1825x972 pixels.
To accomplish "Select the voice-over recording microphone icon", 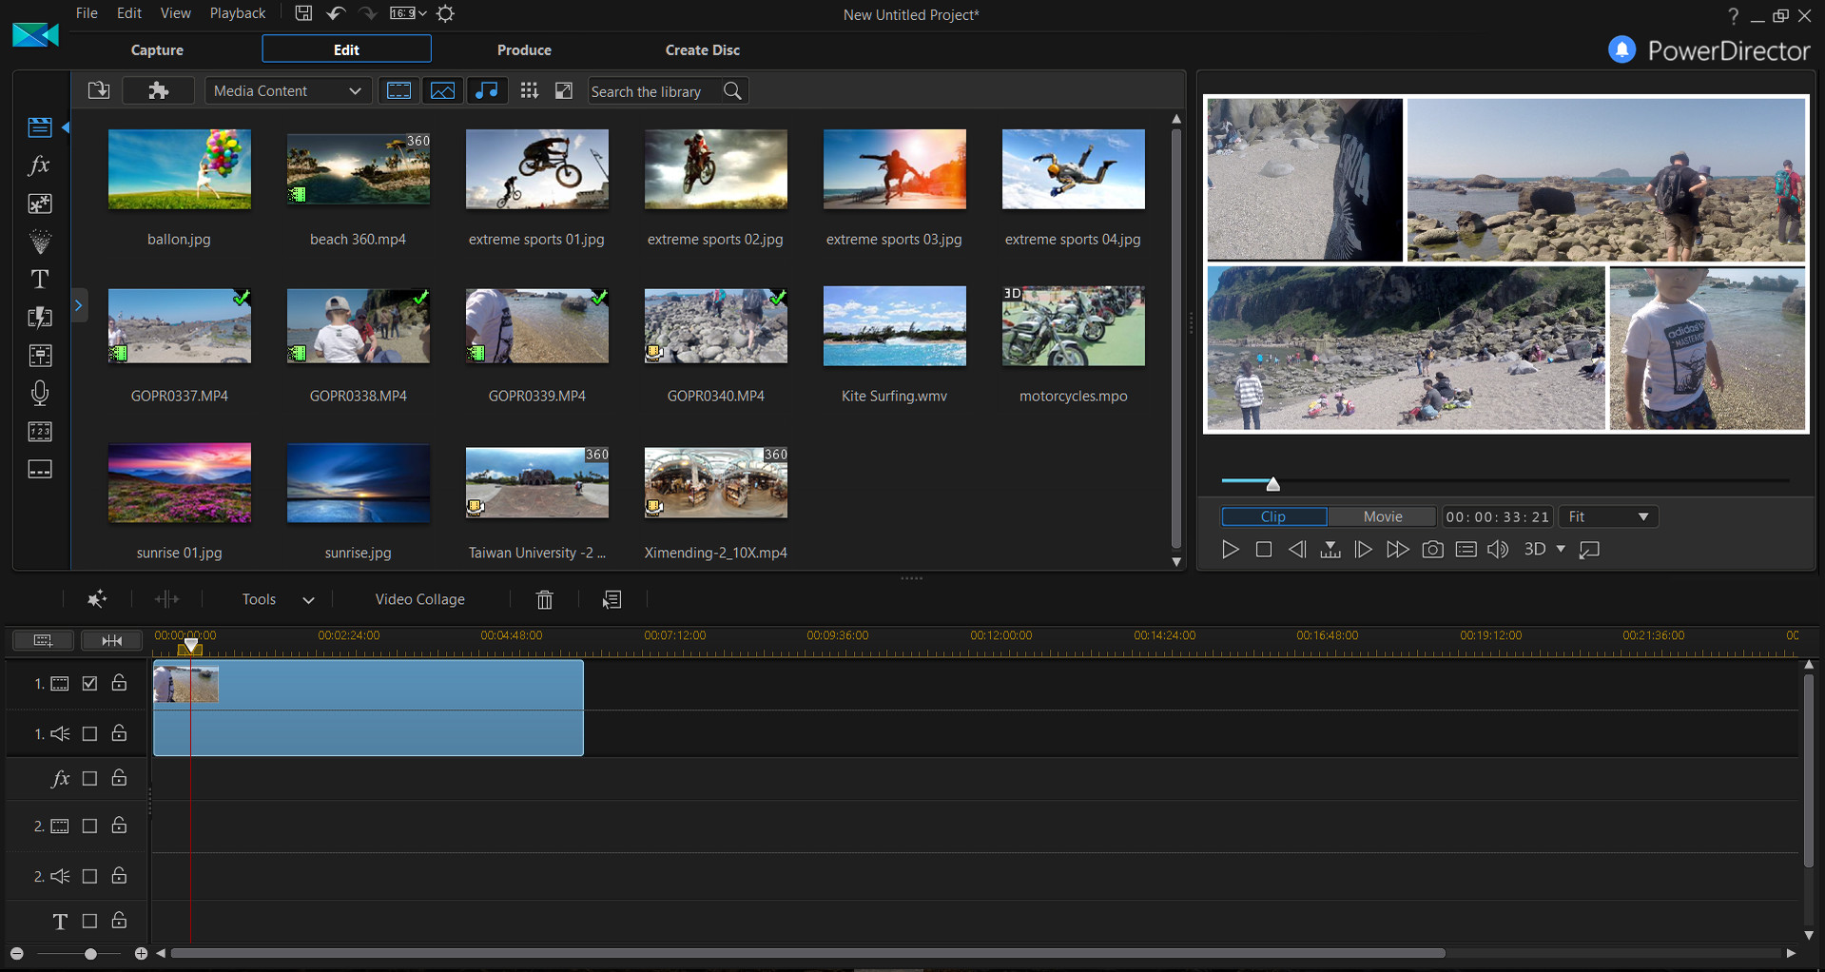I will (x=39, y=393).
